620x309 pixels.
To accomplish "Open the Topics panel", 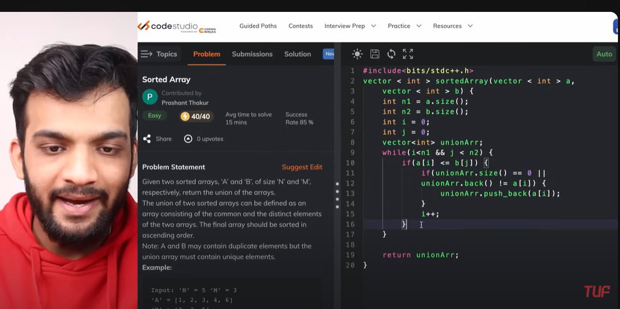I will coord(159,54).
